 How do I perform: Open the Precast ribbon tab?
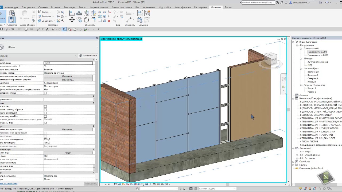click(228, 7)
